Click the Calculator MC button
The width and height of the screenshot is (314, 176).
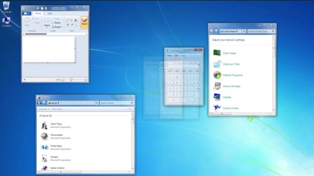170,71
